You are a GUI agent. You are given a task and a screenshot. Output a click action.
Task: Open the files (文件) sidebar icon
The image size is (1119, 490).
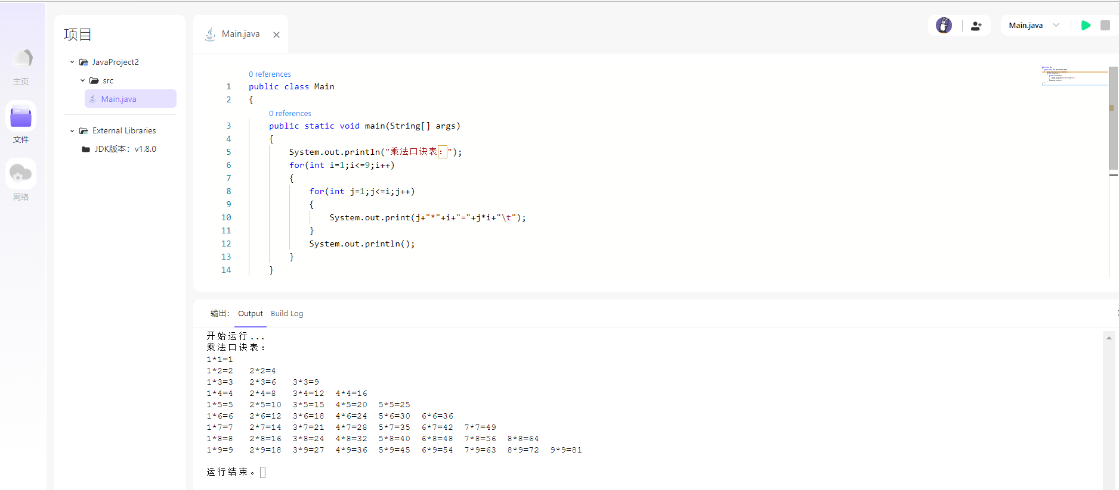tap(21, 117)
